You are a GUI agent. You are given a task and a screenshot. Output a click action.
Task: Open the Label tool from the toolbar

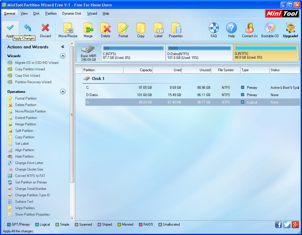pos(158,29)
